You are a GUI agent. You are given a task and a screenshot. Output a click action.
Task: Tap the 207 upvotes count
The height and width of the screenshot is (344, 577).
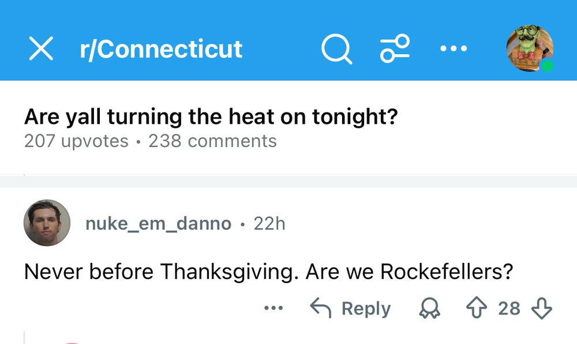76,141
